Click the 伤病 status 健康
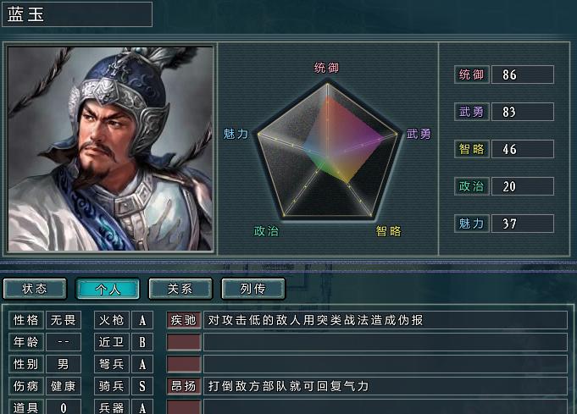 pos(64,386)
